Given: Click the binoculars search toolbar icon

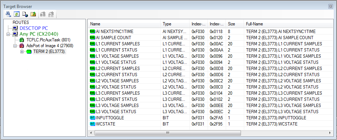Looking at the screenshot, I should point(9,15).
